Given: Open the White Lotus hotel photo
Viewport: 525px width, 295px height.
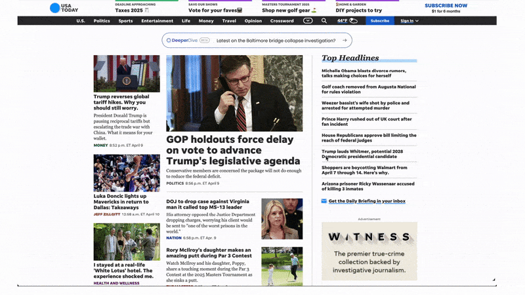Looking at the screenshot, I should click(127, 242).
